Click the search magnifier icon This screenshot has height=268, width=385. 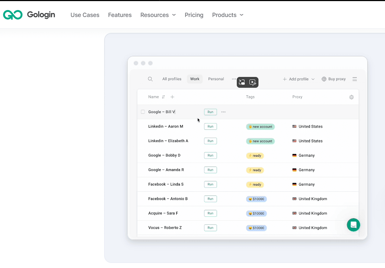click(150, 79)
